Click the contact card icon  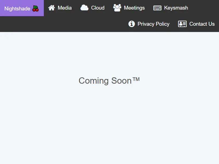click(182, 24)
